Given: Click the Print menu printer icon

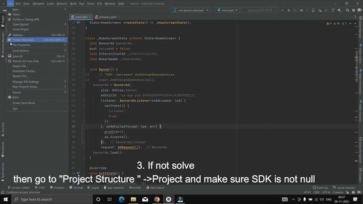Looking at the screenshot, I should pyautogui.click(x=10, y=97).
